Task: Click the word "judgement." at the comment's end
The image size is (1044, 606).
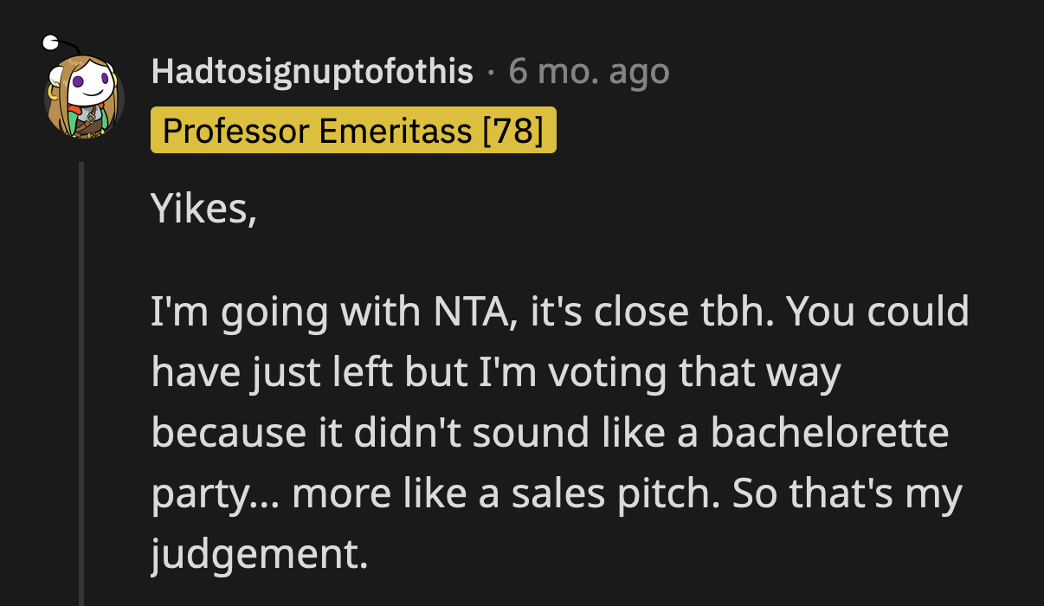Action: click(260, 554)
